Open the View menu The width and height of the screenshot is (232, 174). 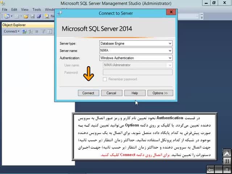point(25,9)
